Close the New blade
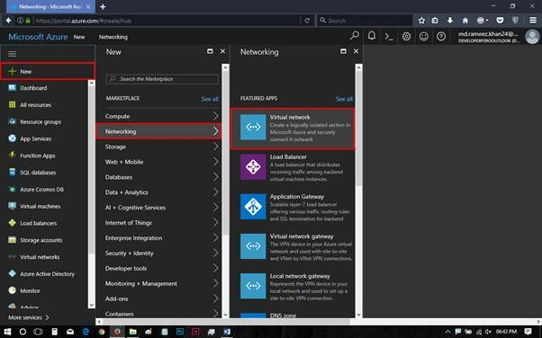The width and height of the screenshot is (542, 338). (x=222, y=51)
